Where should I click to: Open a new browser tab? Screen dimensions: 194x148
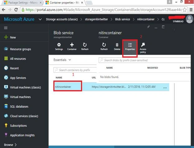pos(89,2)
